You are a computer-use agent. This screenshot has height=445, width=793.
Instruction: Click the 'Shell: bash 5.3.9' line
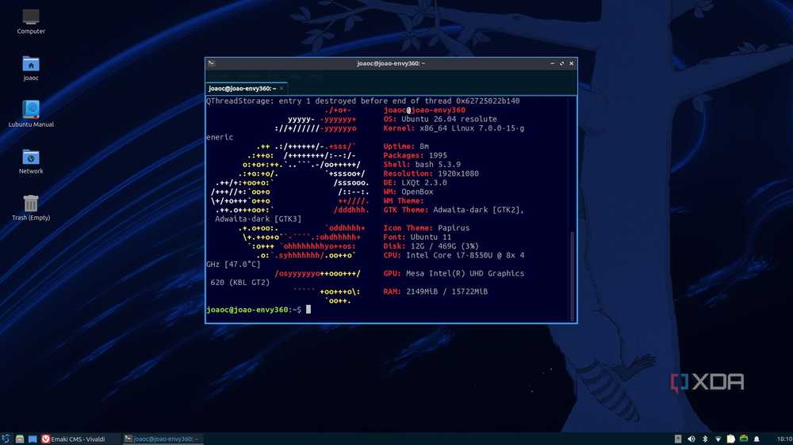(x=422, y=165)
